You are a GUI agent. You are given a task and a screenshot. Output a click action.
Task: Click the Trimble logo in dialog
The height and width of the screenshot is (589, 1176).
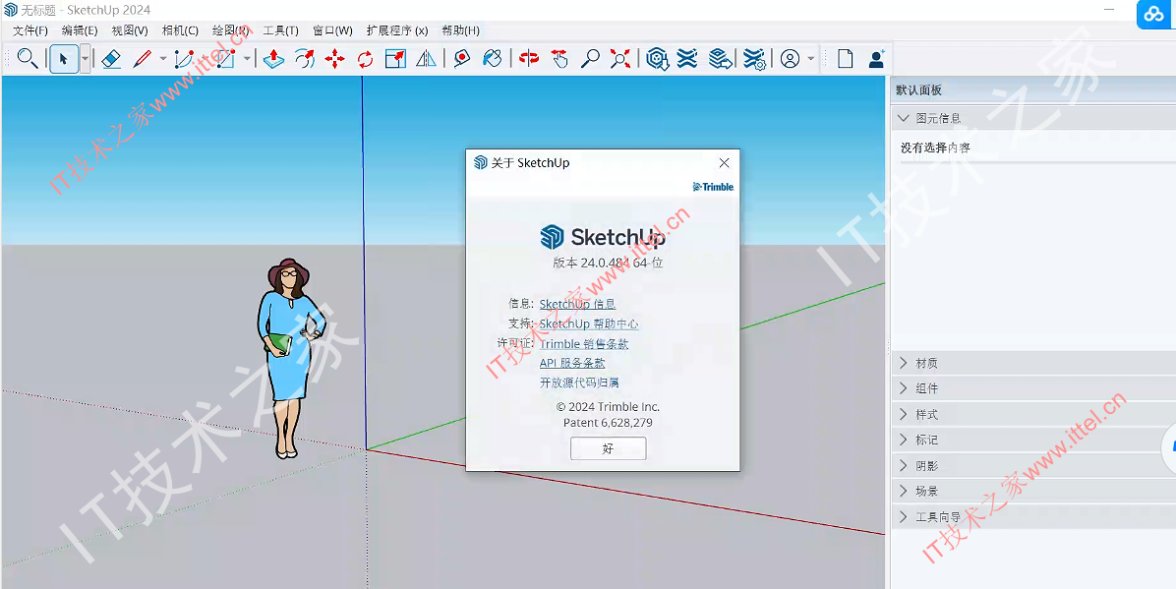[x=713, y=187]
